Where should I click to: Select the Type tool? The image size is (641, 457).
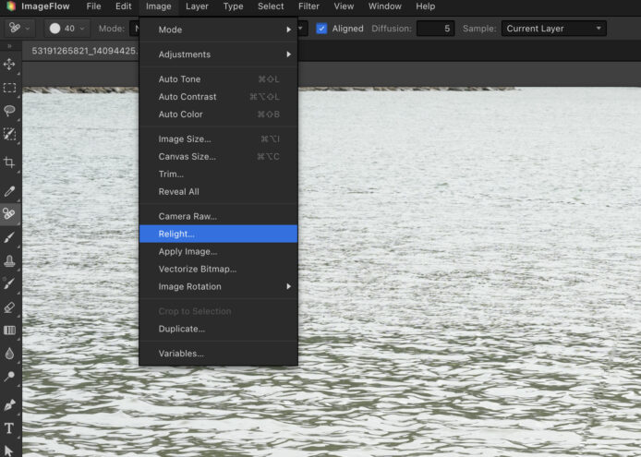(x=9, y=428)
